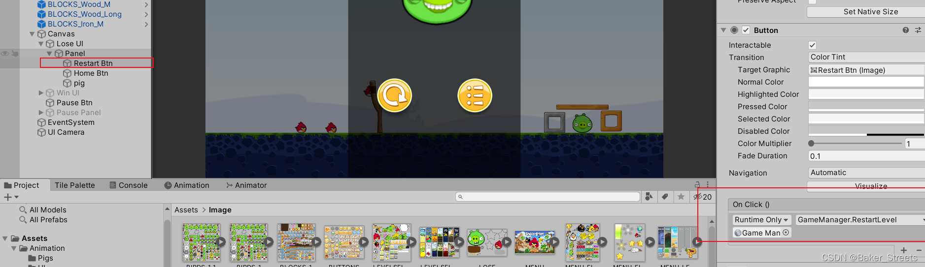Switch to the Animation tab
The height and width of the screenshot is (267, 925).
[187, 185]
